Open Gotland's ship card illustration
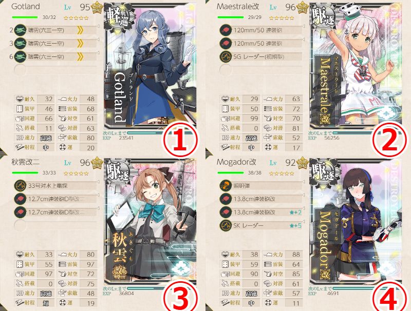The image size is (411, 311). click(150, 66)
